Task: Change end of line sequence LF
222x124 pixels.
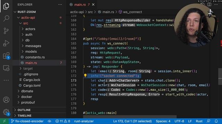Action: pyautogui.click(x=190, y=121)
